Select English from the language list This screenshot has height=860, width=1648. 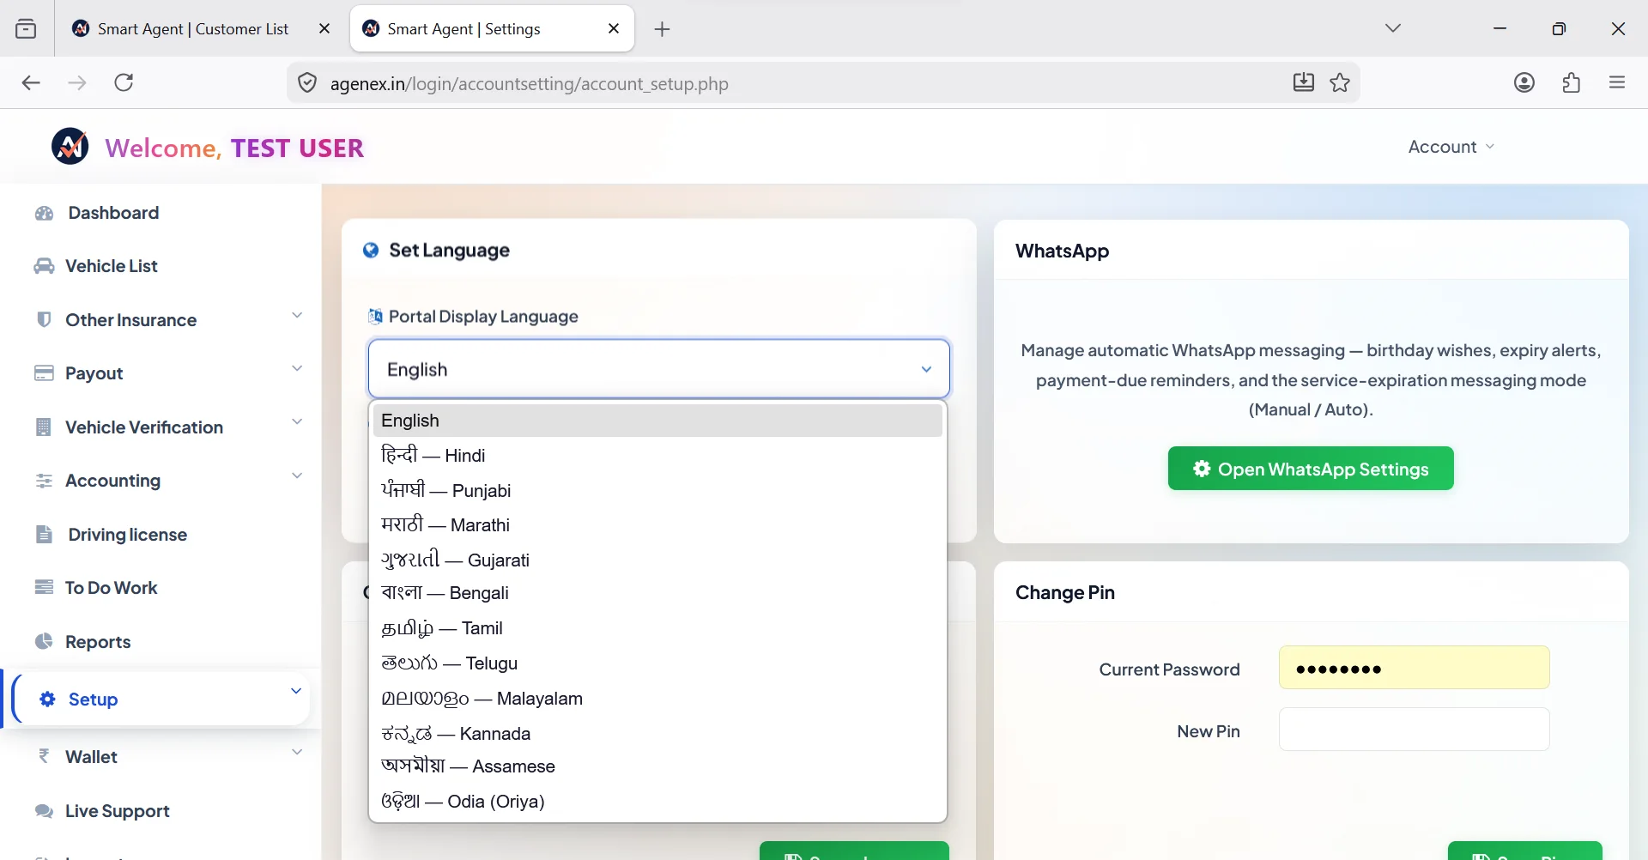click(657, 421)
